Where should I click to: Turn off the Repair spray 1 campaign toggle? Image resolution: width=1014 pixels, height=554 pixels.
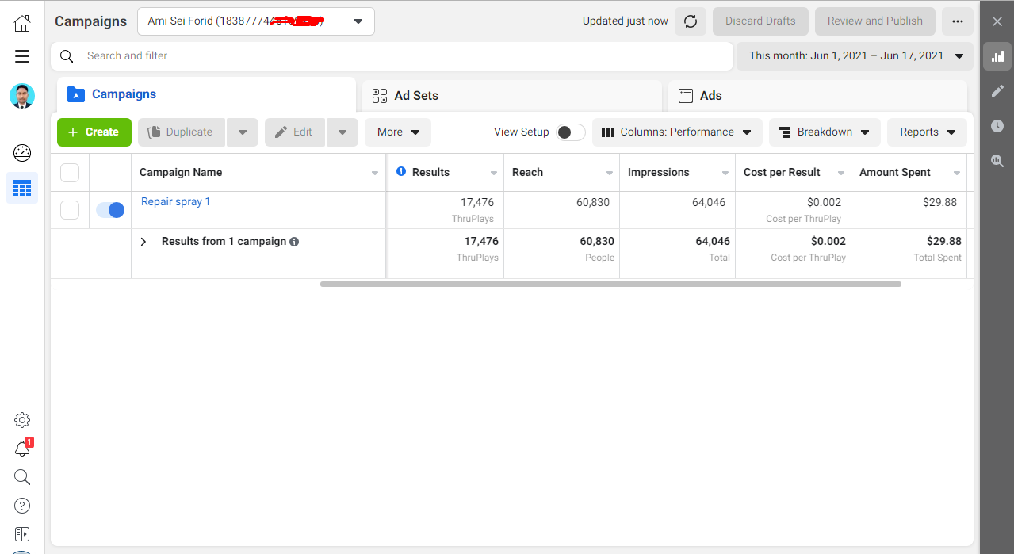tap(110, 209)
